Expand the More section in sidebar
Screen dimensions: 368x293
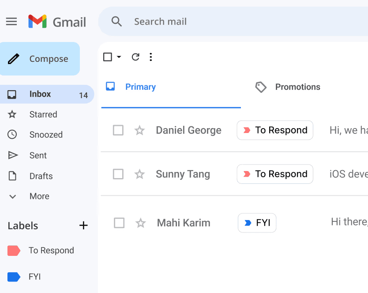click(x=39, y=196)
